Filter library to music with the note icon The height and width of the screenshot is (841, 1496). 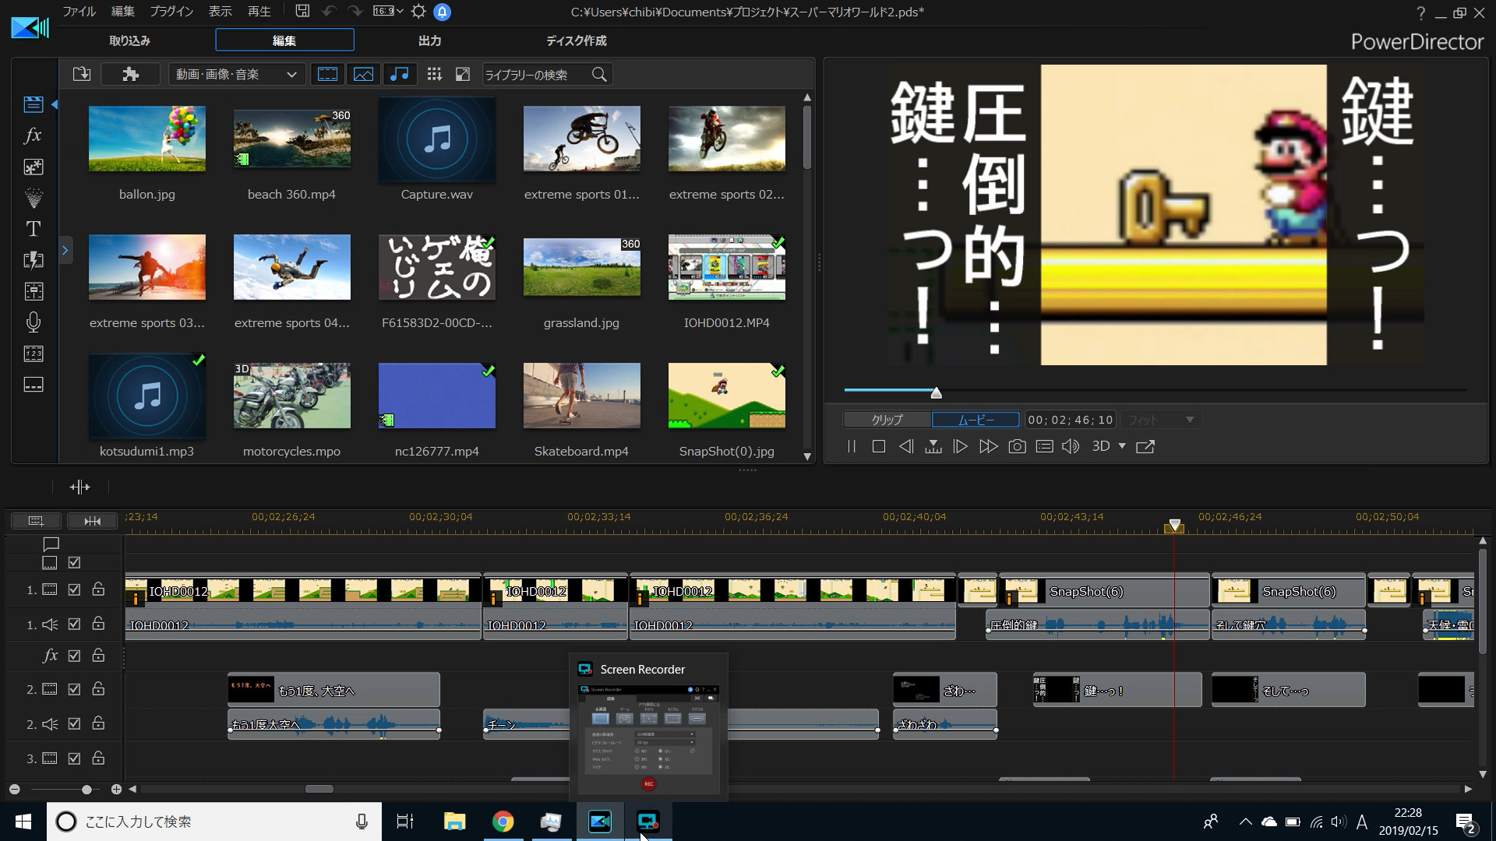tap(400, 74)
